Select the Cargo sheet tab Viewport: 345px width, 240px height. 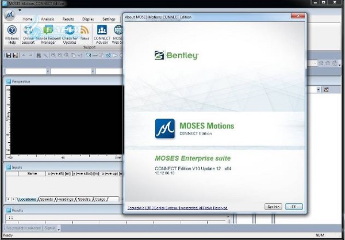(100, 199)
